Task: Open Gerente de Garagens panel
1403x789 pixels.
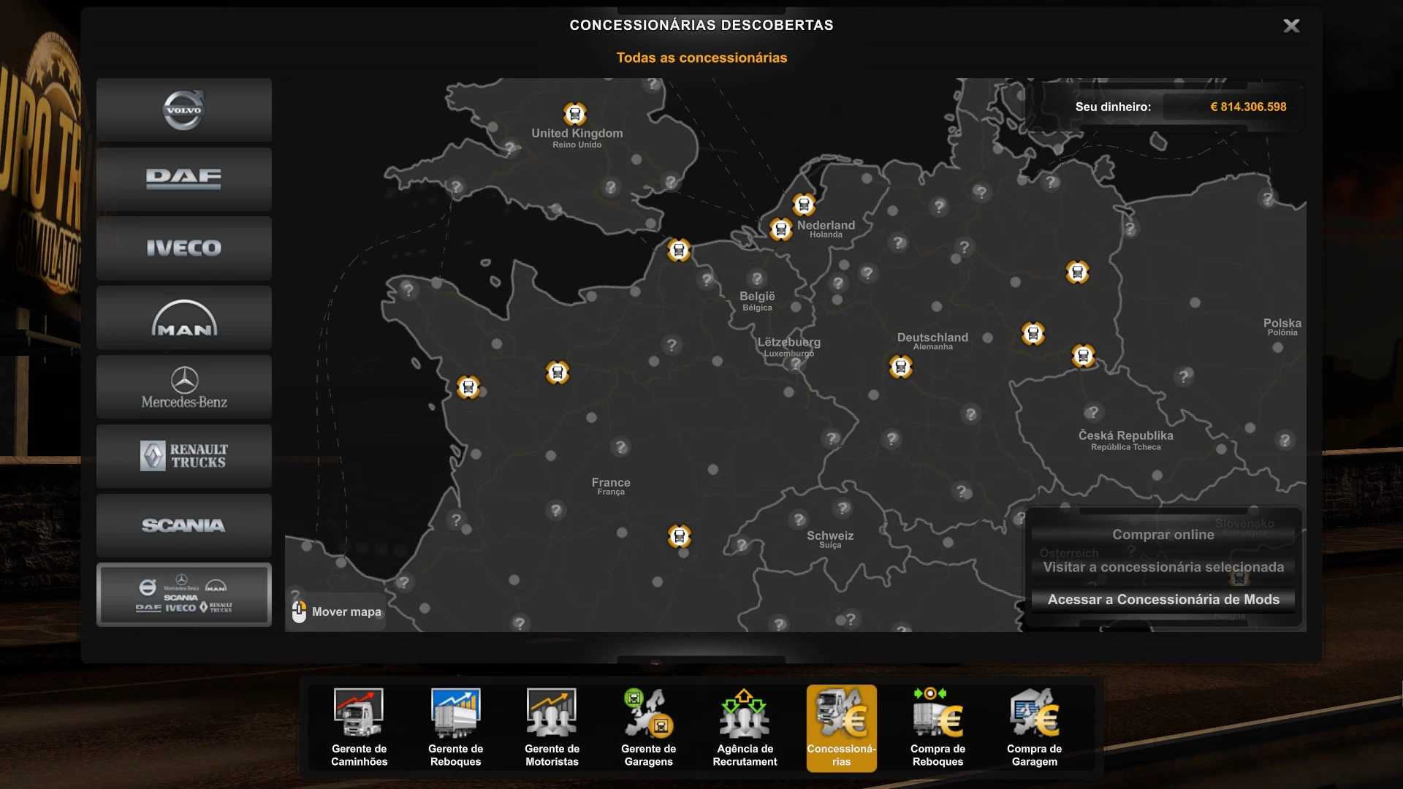Action: pyautogui.click(x=648, y=727)
